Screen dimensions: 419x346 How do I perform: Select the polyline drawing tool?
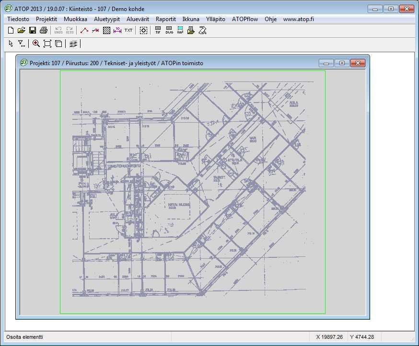tap(84, 31)
